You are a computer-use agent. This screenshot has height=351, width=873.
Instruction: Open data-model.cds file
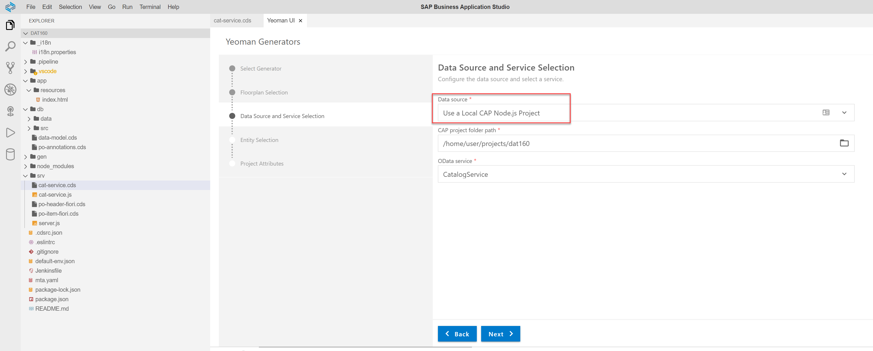click(x=58, y=138)
